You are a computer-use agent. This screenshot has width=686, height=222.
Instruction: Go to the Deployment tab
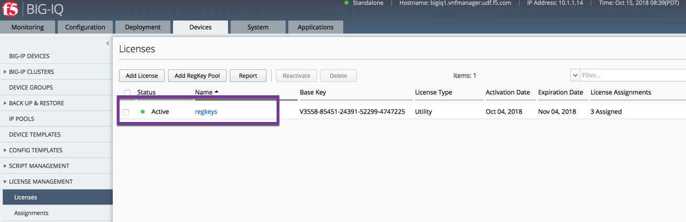click(x=143, y=27)
